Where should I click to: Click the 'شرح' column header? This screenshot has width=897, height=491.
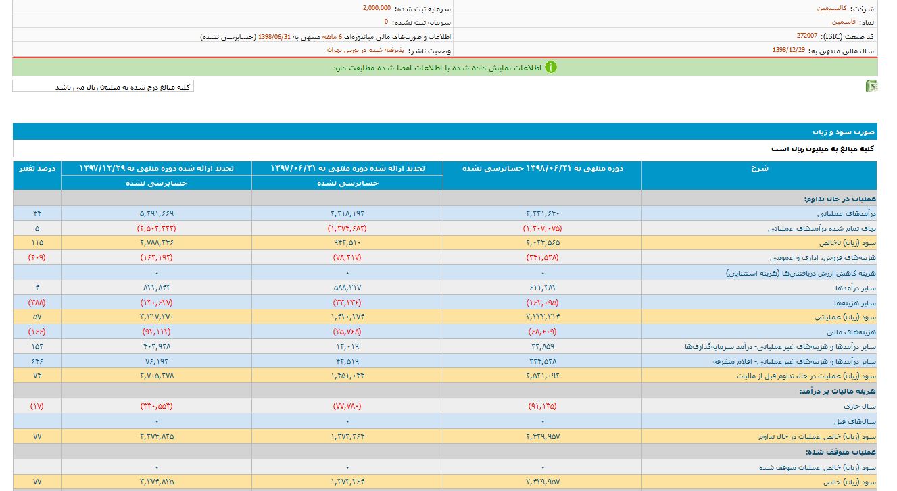(x=759, y=175)
